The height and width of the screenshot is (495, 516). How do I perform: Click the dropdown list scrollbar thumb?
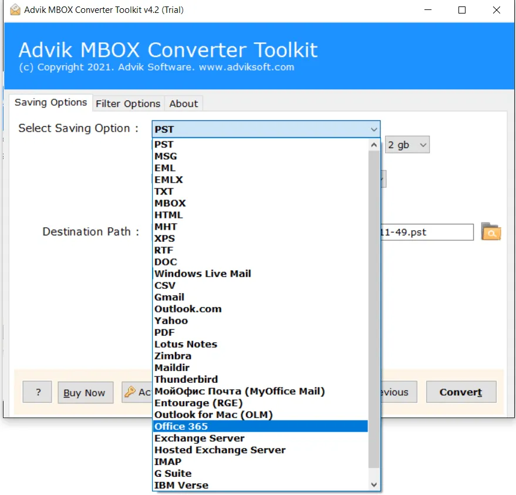click(x=374, y=309)
